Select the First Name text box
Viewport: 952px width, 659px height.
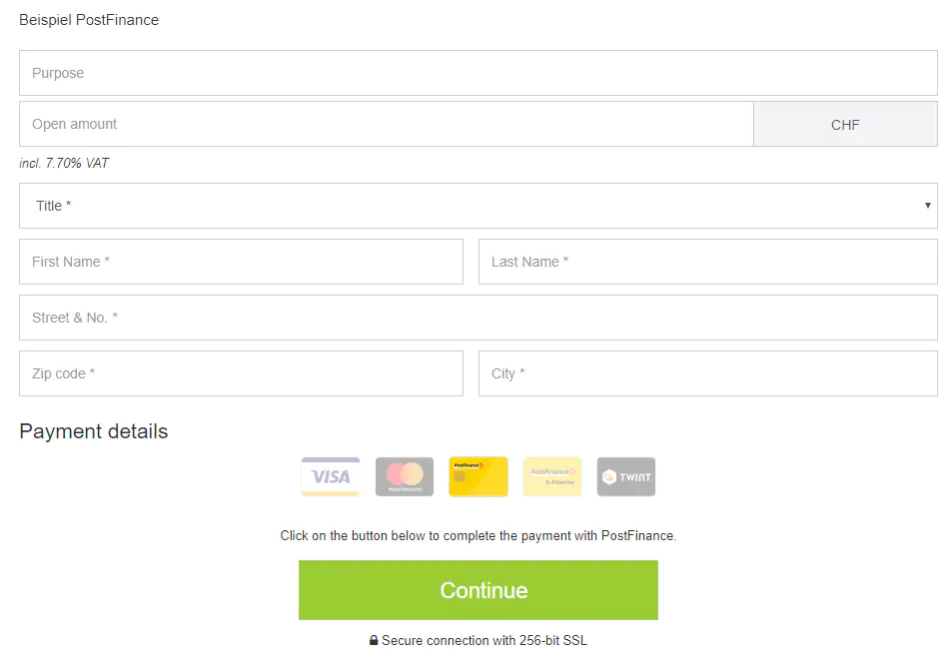pyautogui.click(x=241, y=262)
